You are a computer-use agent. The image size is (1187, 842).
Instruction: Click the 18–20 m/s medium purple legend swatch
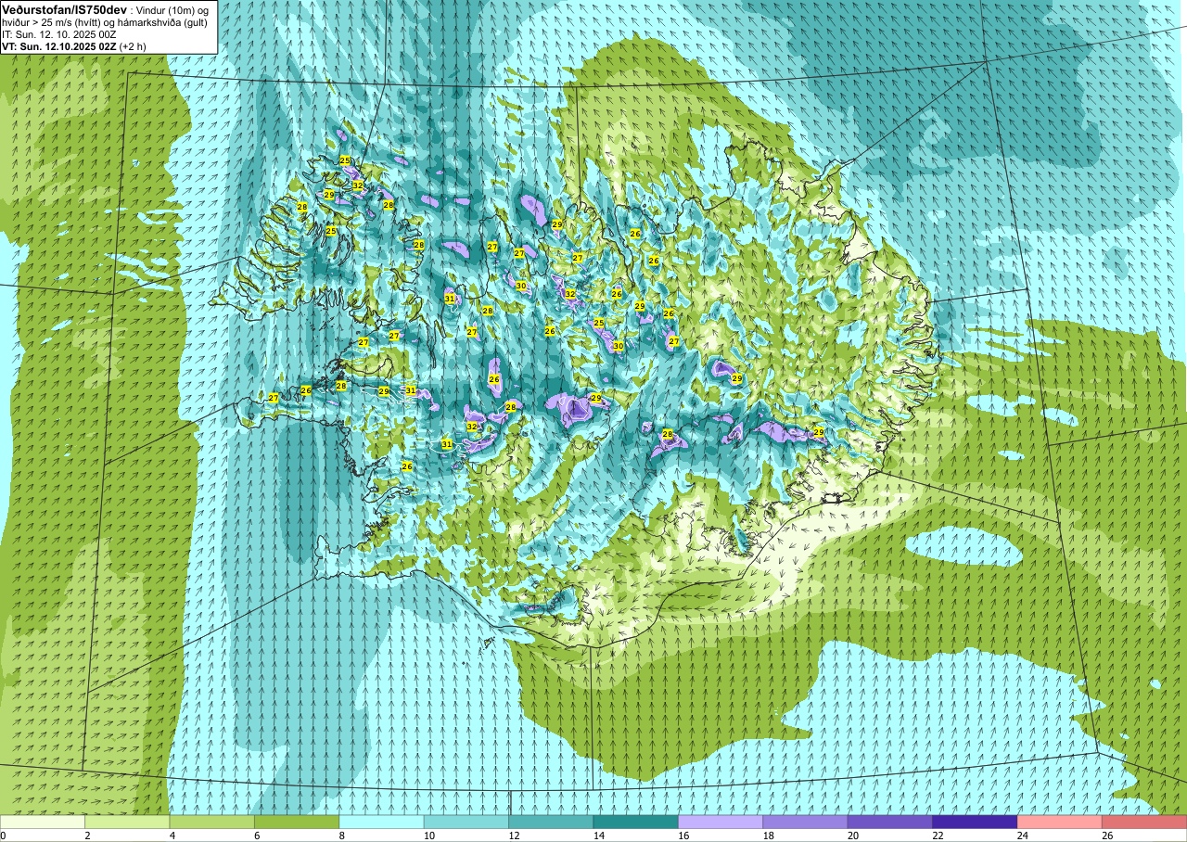click(805, 823)
